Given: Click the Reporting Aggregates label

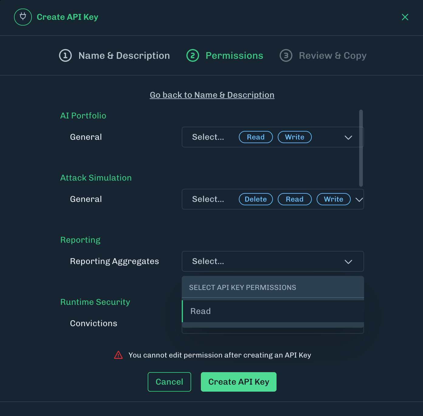Looking at the screenshot, I should (115, 261).
